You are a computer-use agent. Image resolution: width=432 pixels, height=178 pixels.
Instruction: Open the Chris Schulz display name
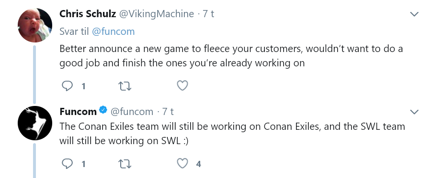click(x=88, y=14)
